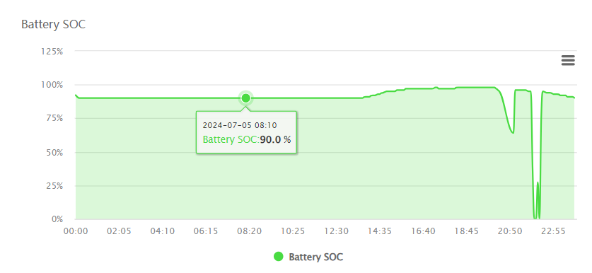Select the 22:55 time axis label
592x273 pixels.
[554, 231]
